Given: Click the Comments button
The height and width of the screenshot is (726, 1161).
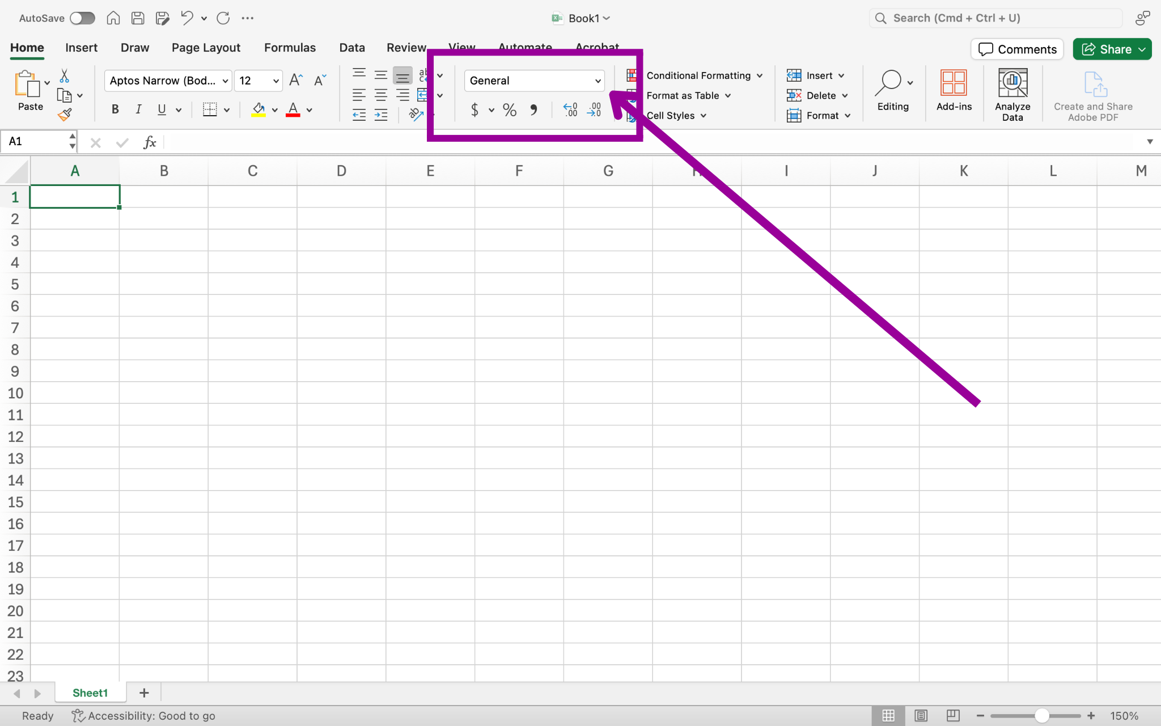Looking at the screenshot, I should 1017,49.
